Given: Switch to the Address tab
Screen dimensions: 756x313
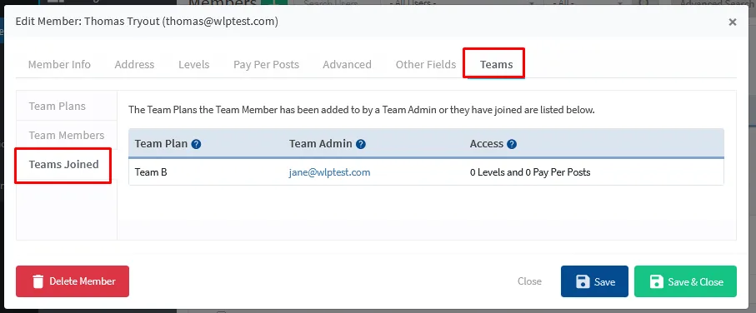Looking at the screenshot, I should point(134,65).
